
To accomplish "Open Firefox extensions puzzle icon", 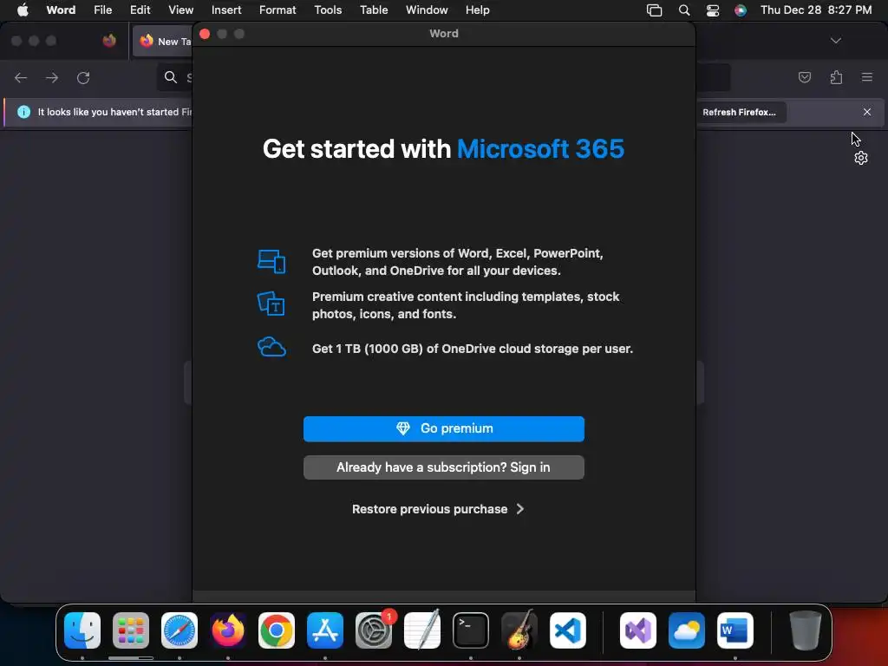I will [836, 77].
